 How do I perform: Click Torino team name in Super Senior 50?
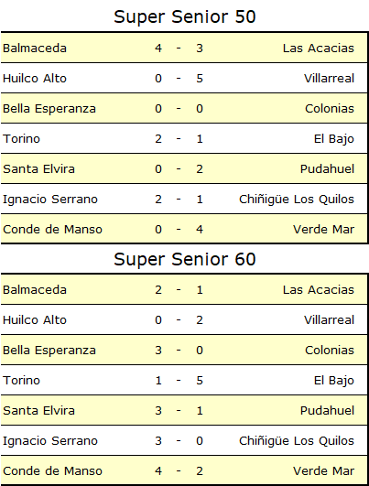(21, 138)
